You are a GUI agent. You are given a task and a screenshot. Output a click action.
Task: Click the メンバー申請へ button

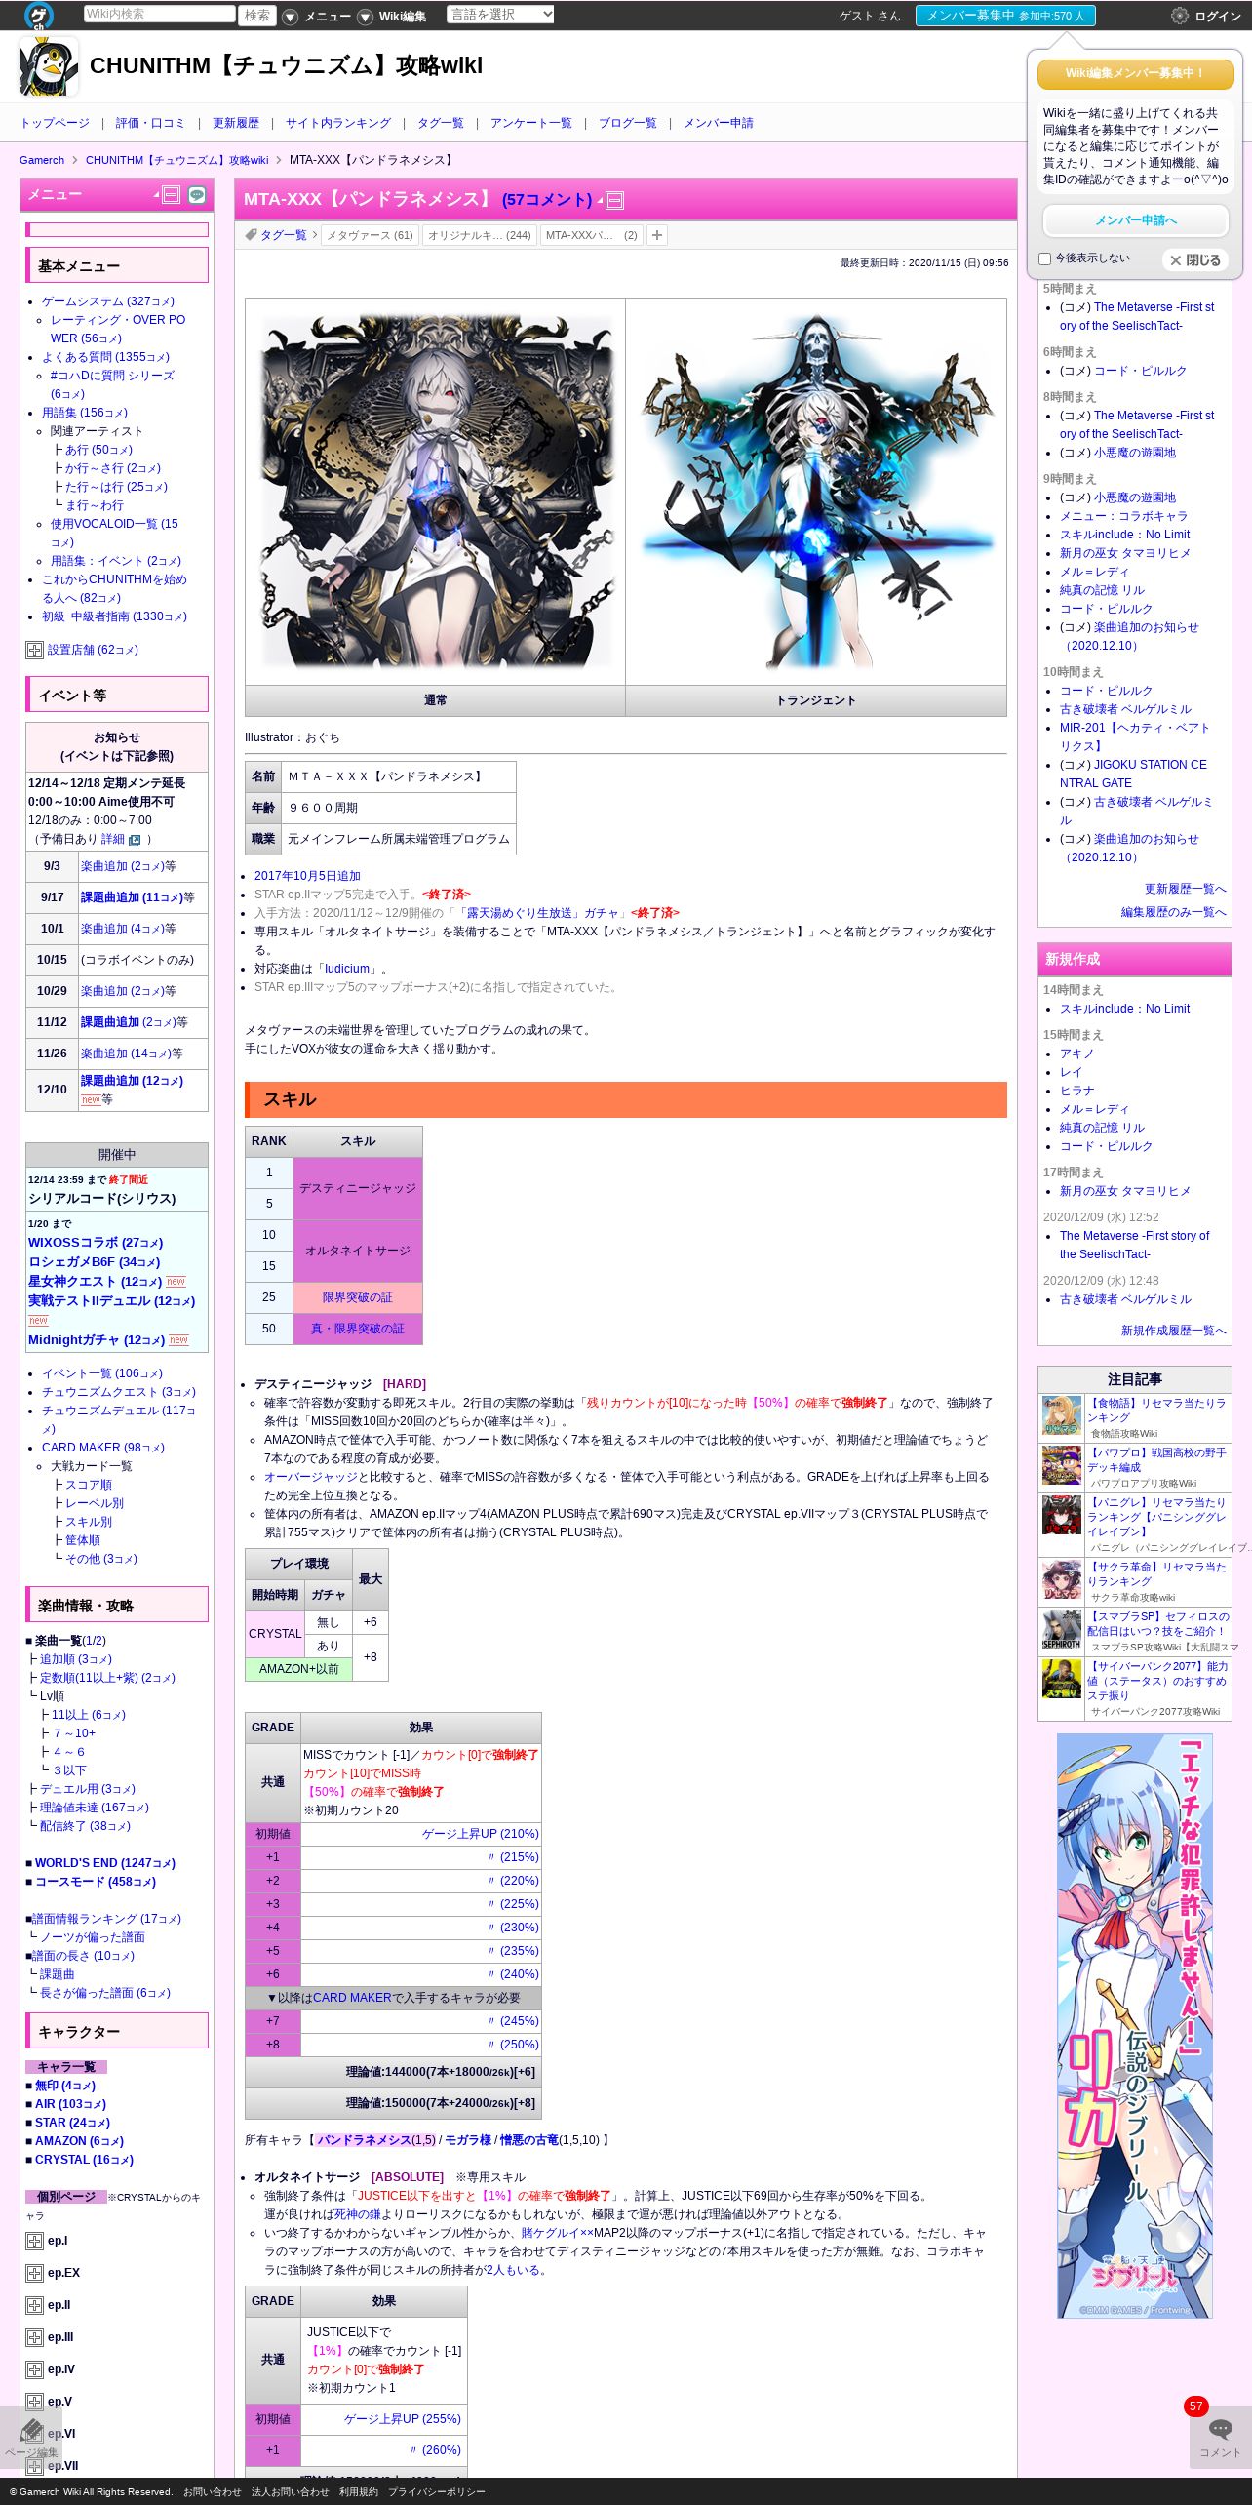tap(1136, 220)
